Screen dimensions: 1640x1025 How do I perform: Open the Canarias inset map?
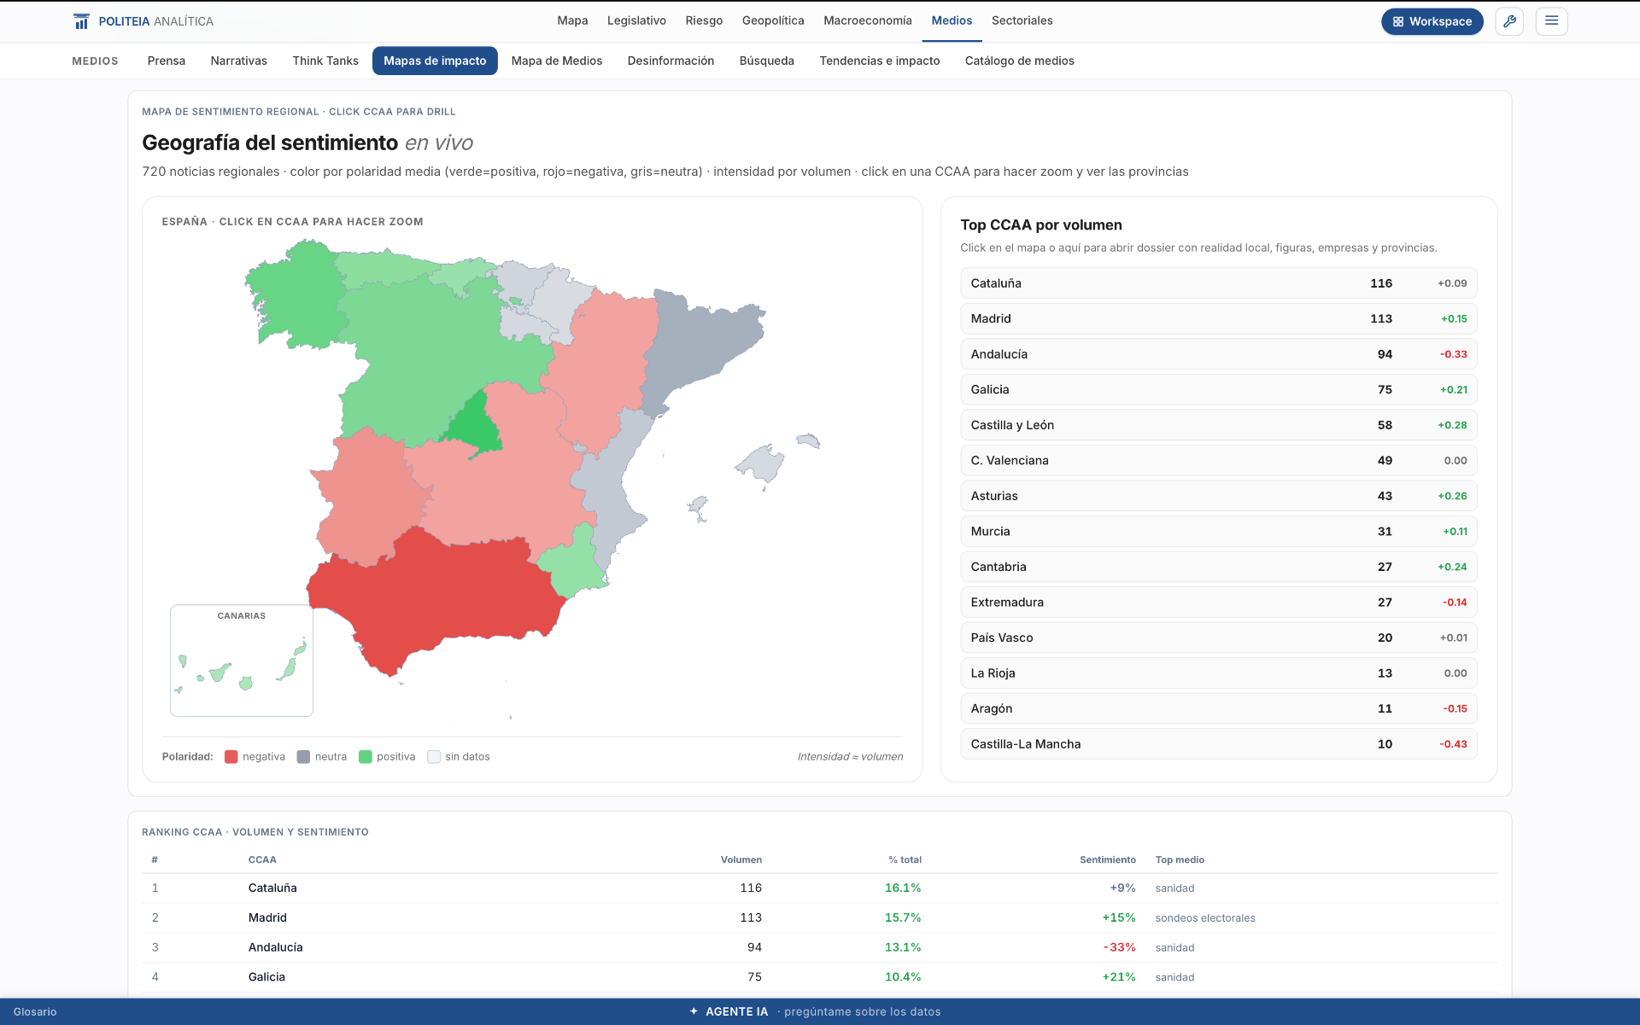pyautogui.click(x=242, y=661)
